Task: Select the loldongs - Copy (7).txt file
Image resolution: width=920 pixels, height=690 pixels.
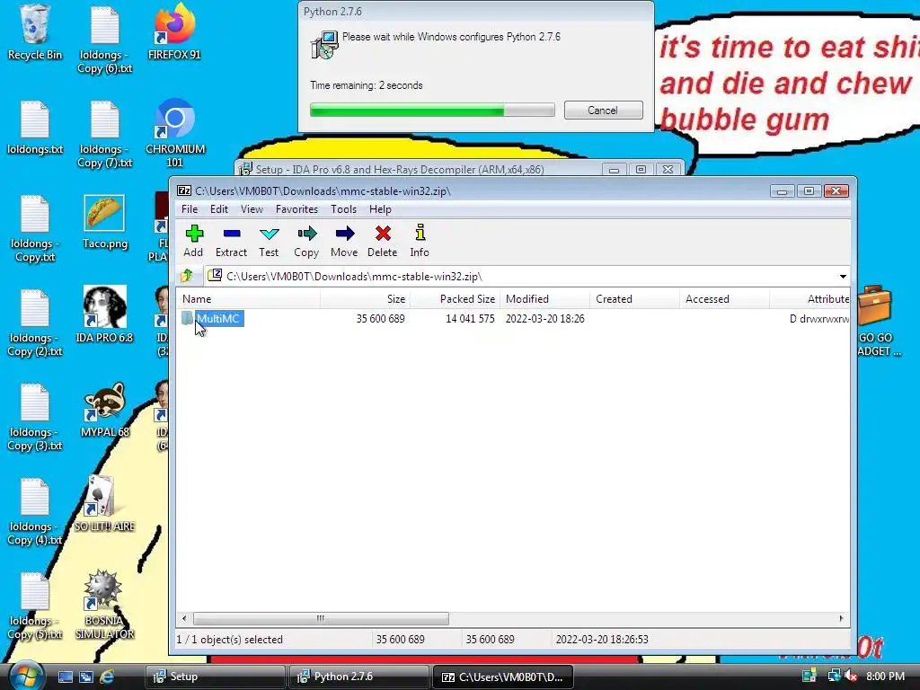Action: 105,135
